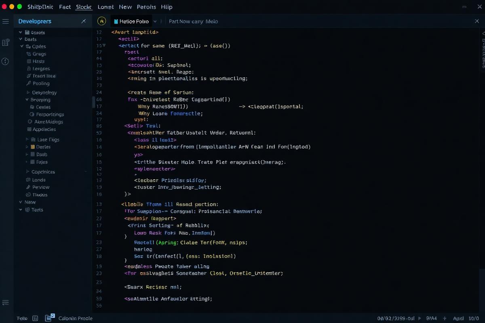Close the Developers side panel
The image size is (485, 323).
coord(84,21)
